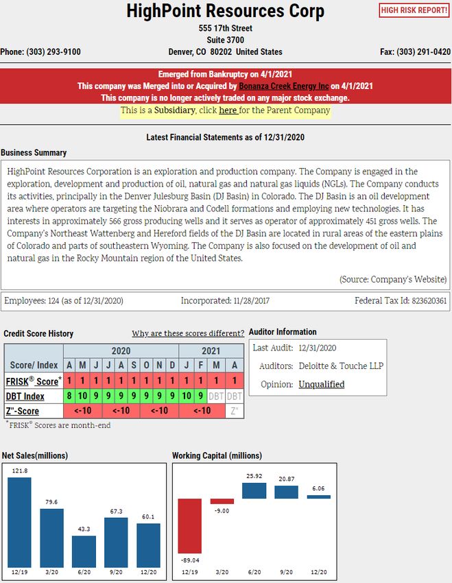Click 'Emerged from Bankruptcy on 4/1/2021' notice

225,74
